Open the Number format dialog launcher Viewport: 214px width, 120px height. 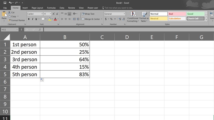(x=125, y=24)
